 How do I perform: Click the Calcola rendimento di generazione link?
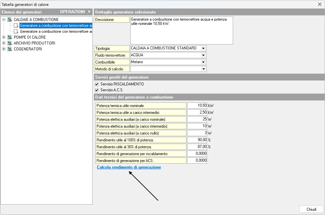(129, 167)
